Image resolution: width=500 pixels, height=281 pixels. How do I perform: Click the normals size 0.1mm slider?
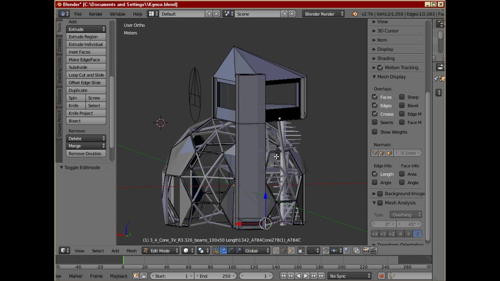408,153
